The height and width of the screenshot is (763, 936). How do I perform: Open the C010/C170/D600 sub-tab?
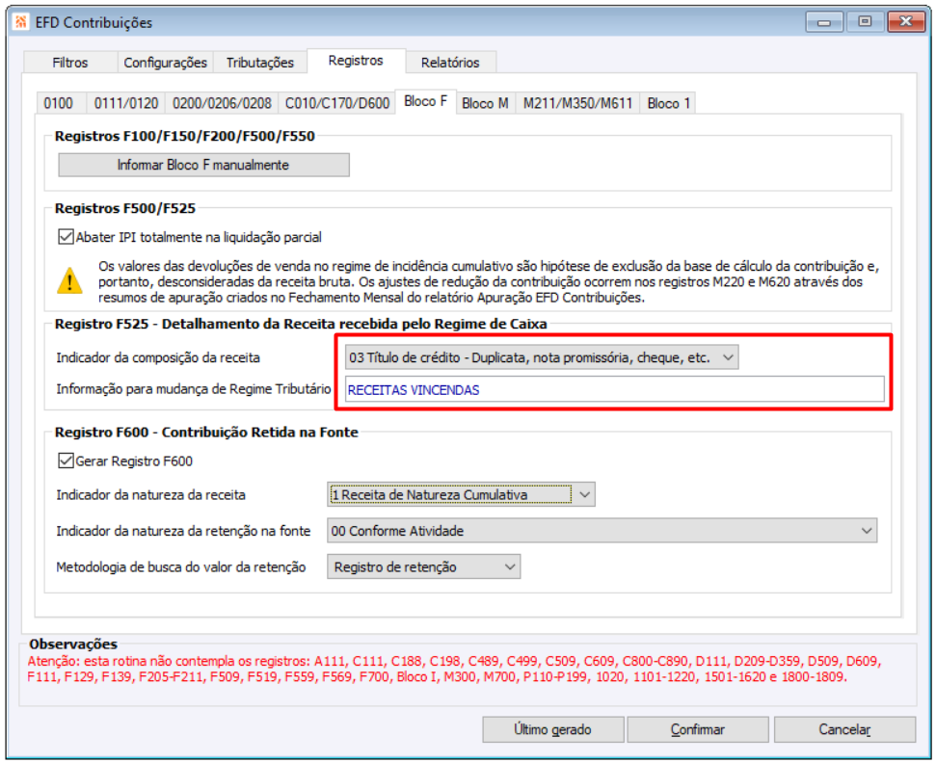(337, 103)
